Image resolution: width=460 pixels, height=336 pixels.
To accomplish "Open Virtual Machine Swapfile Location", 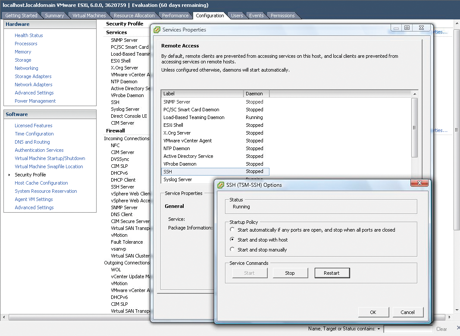I will (x=49, y=166).
